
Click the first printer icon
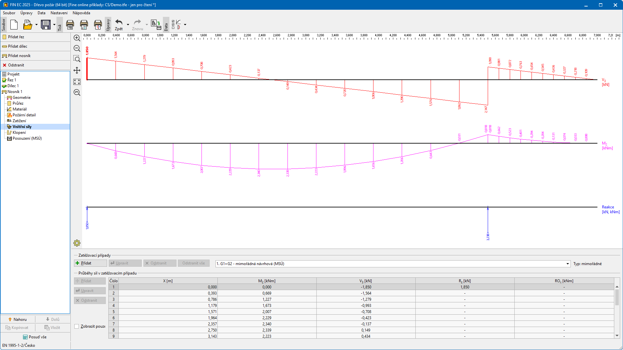(70, 25)
